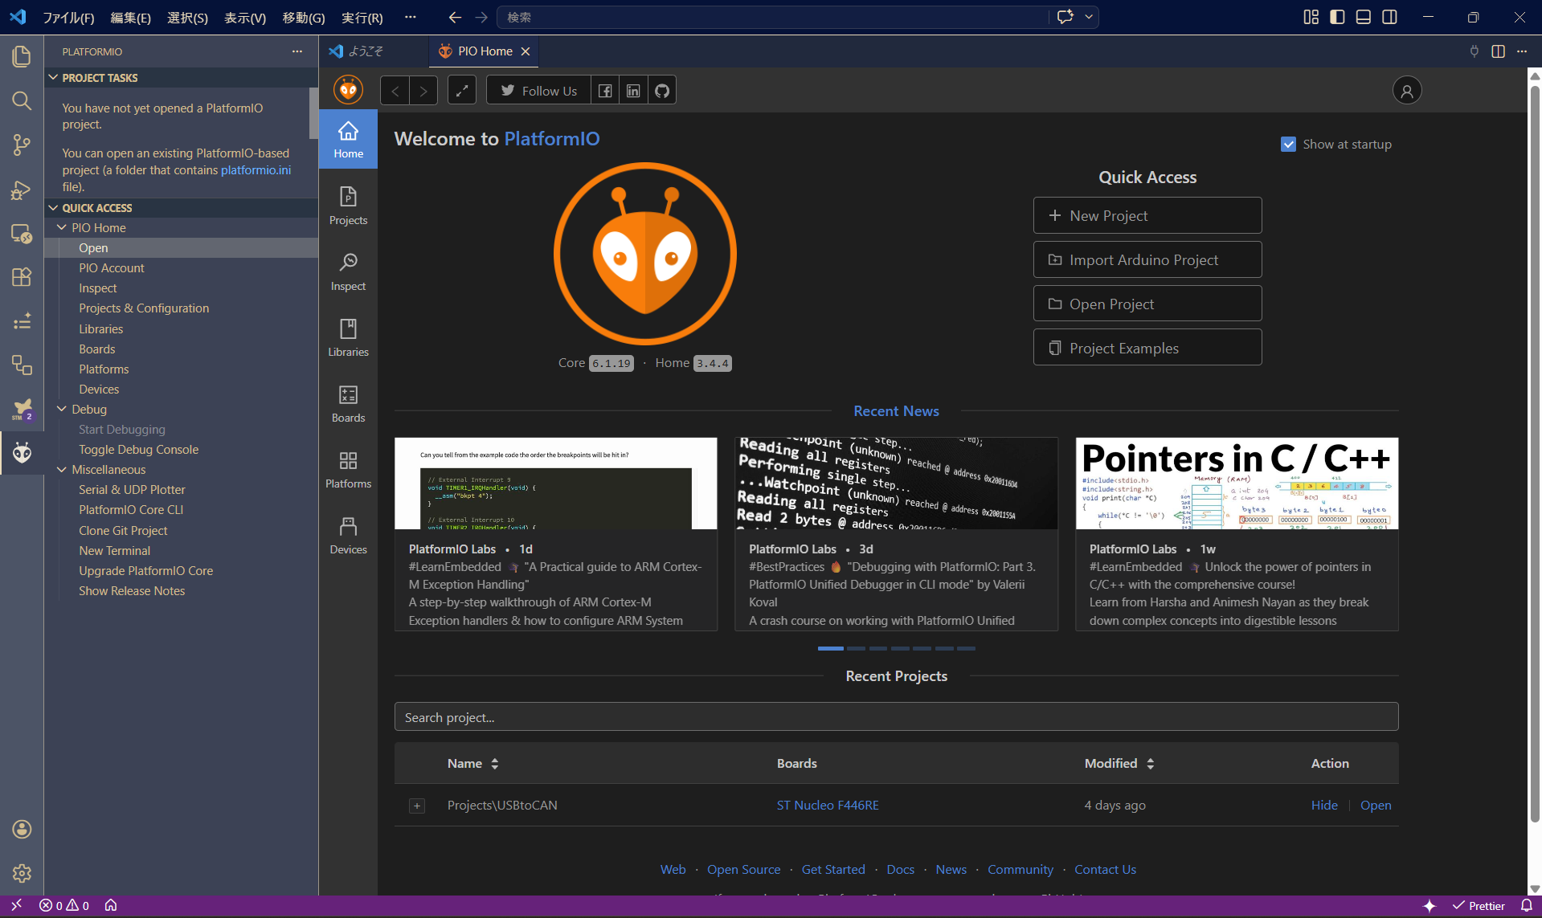Toggle the primary side bar layout button
1542x918 pixels.
tap(1337, 17)
